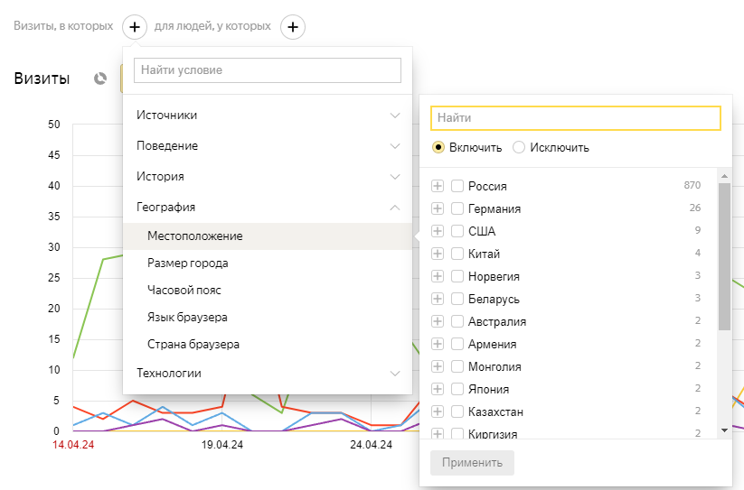Screen dimensions: 744x490
Task: Select the Исключить radio button
Action: (519, 147)
